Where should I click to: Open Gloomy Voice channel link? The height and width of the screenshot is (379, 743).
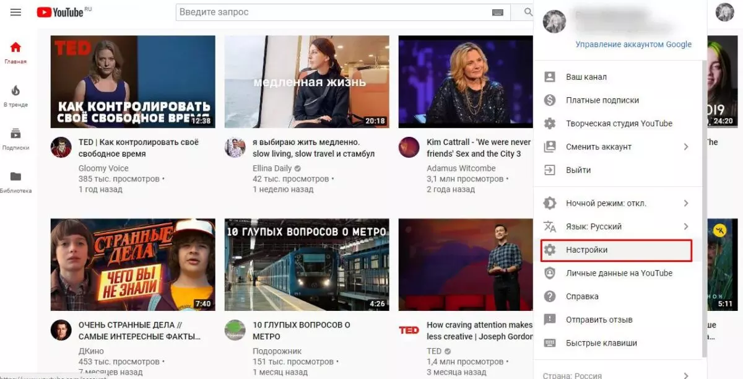coord(103,168)
